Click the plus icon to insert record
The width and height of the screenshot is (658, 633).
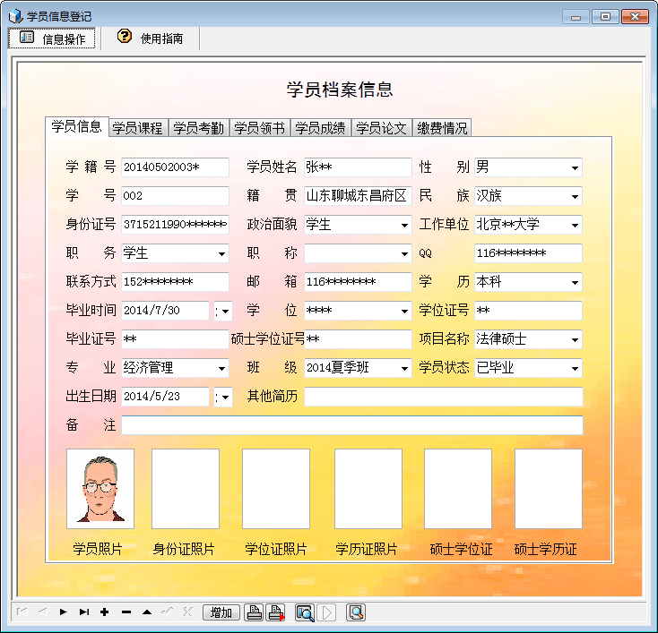105,612
